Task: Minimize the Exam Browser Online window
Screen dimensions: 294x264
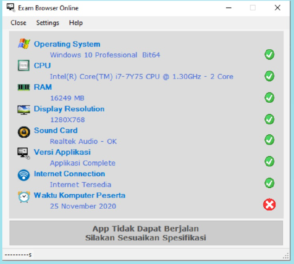Action: click(x=229, y=8)
